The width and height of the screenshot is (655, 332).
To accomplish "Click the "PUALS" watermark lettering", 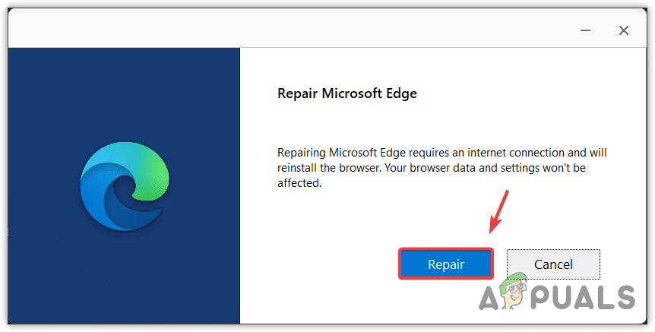I will [587, 296].
